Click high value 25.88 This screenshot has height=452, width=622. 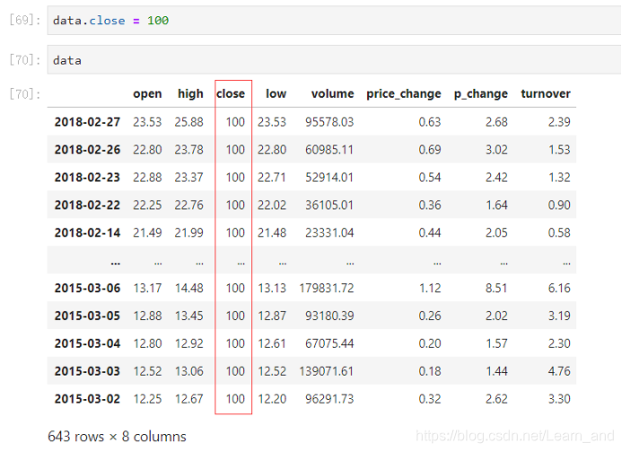point(188,122)
